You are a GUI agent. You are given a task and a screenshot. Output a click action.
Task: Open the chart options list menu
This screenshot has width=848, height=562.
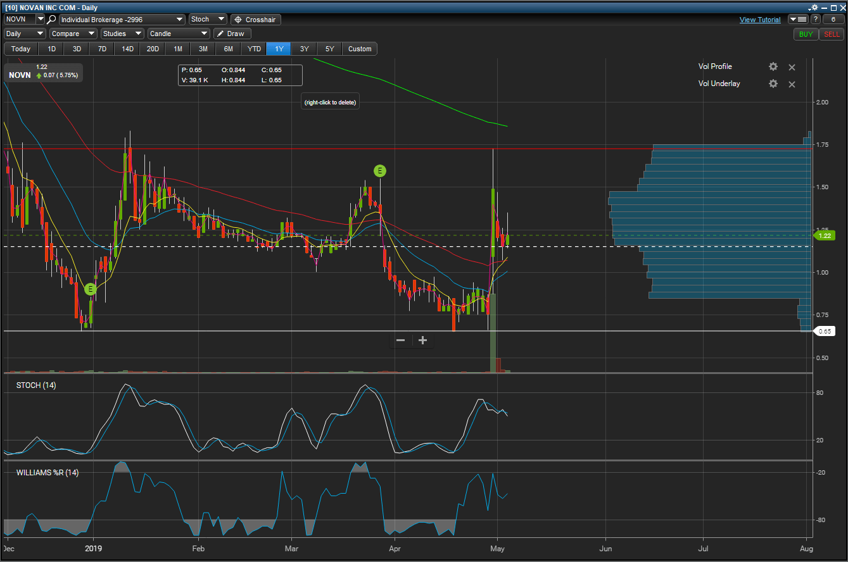pos(798,20)
